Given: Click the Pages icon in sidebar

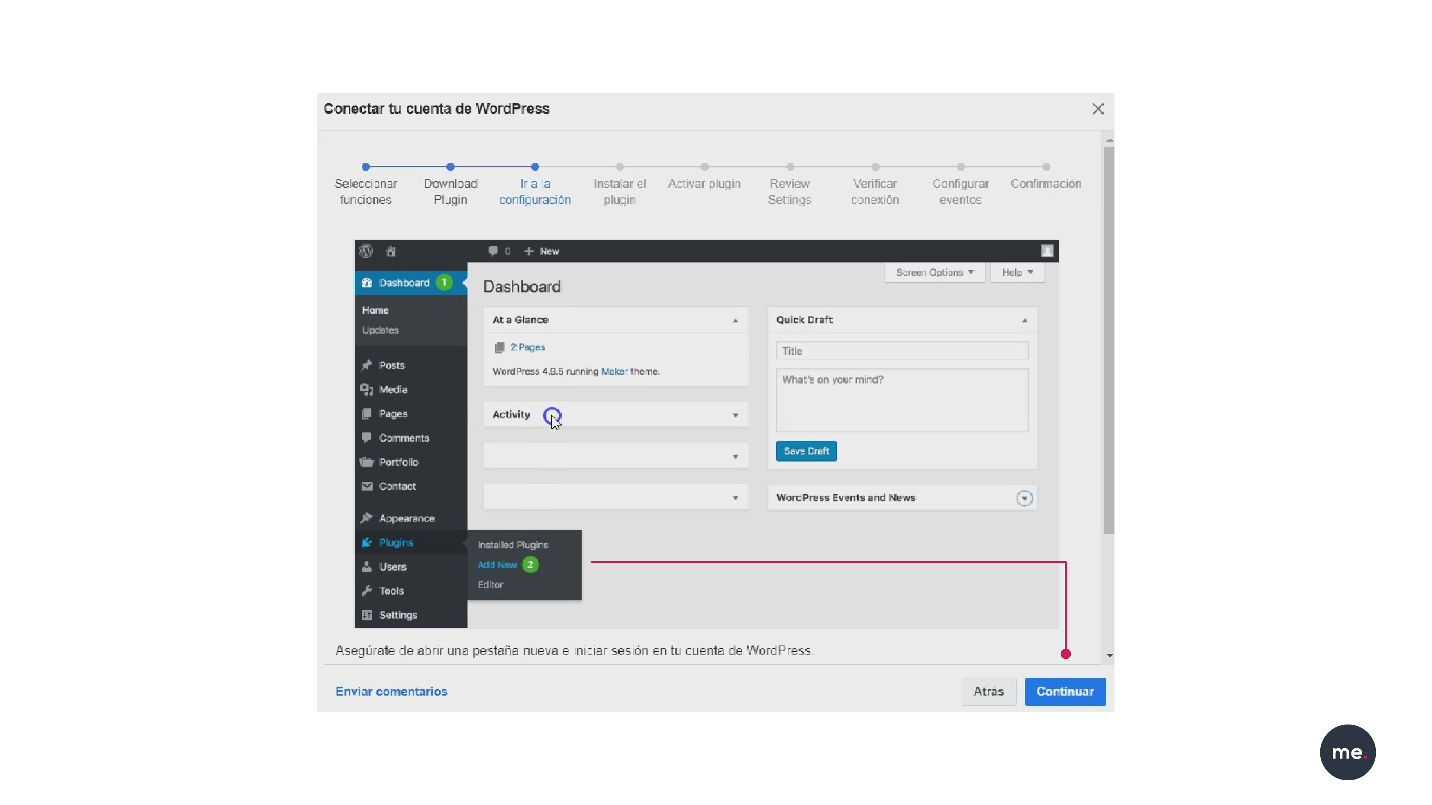Looking at the screenshot, I should [x=367, y=414].
